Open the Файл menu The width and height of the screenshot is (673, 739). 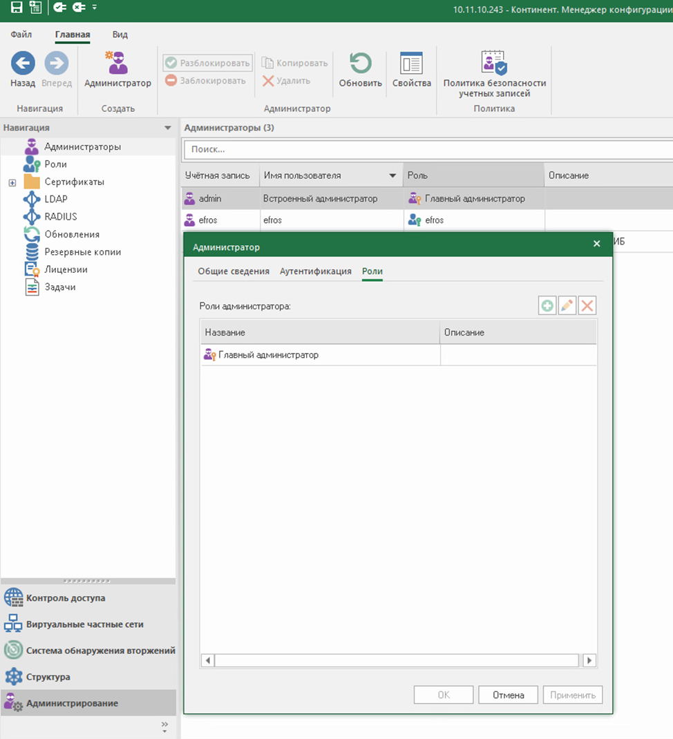(21, 35)
